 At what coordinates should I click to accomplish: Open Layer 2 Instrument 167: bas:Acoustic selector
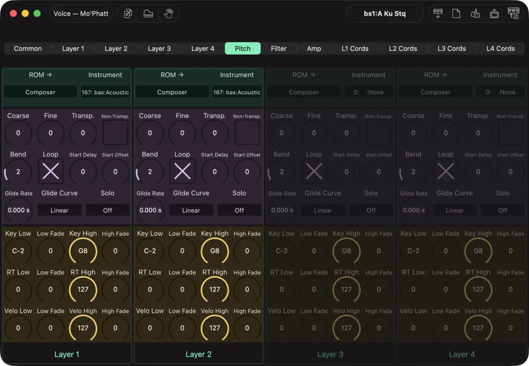coord(237,92)
